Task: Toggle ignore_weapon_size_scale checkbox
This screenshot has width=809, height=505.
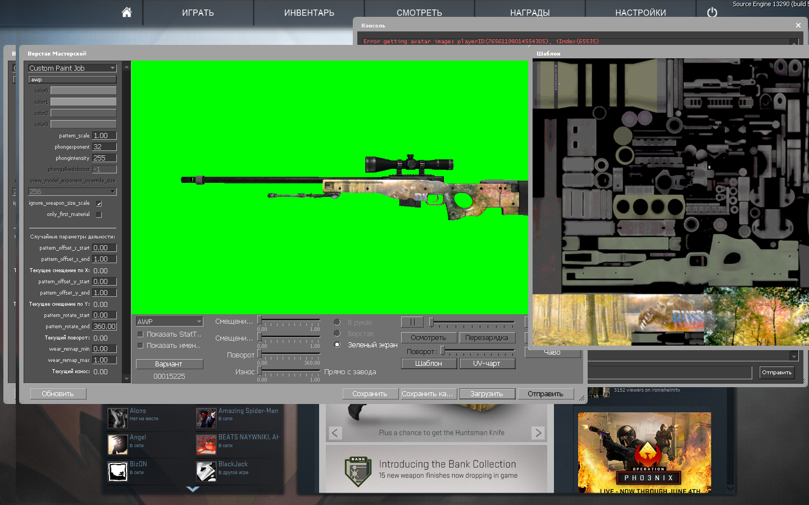Action: click(99, 203)
